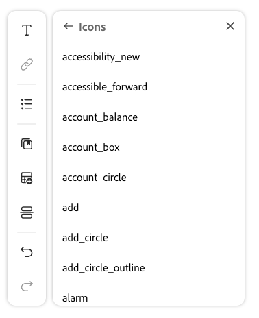Choose accessibility_new from the list
This screenshot has width=259, height=318.
pyautogui.click(x=149, y=57)
